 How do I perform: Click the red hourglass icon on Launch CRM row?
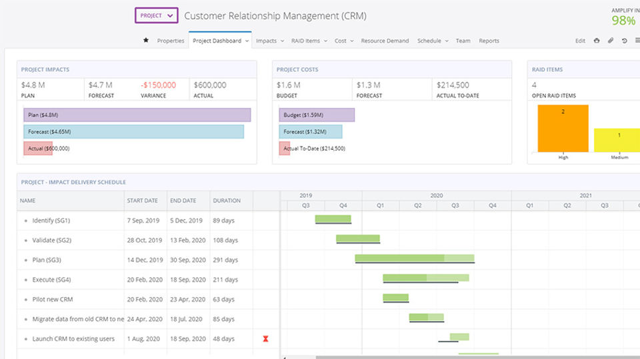[266, 338]
